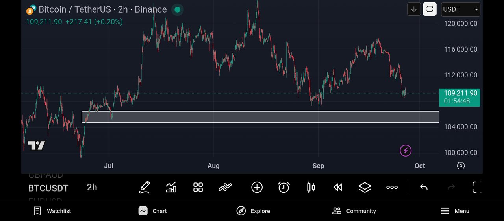The height and width of the screenshot is (221, 504).
Task: Click the Jul date axis label
Action: coord(109,166)
